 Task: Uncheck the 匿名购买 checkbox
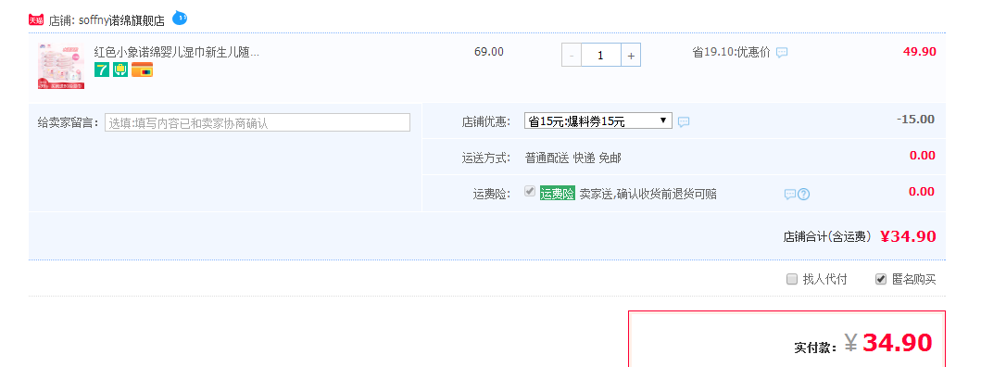pyautogui.click(x=881, y=279)
